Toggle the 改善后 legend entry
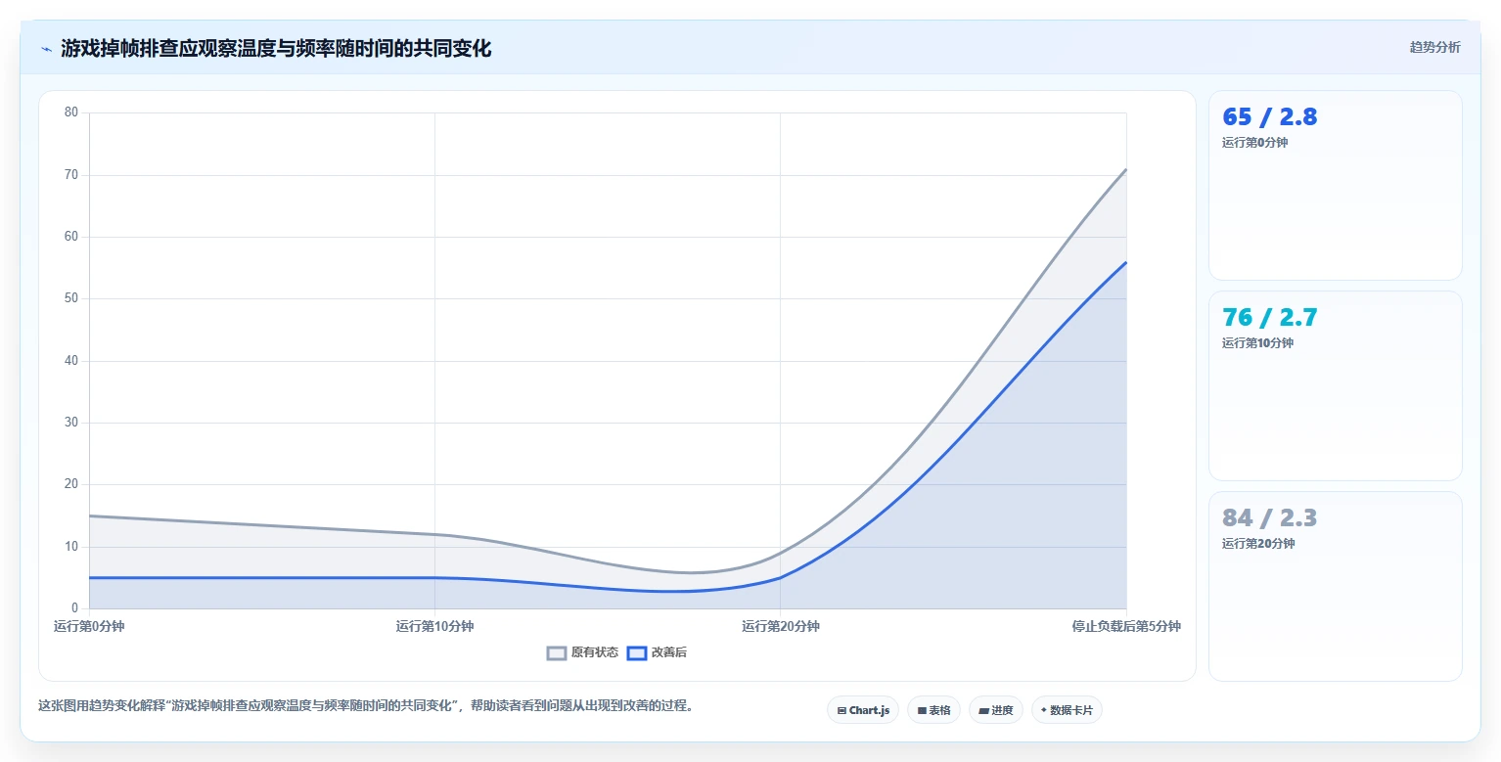The width and height of the screenshot is (1501, 762). click(x=657, y=652)
